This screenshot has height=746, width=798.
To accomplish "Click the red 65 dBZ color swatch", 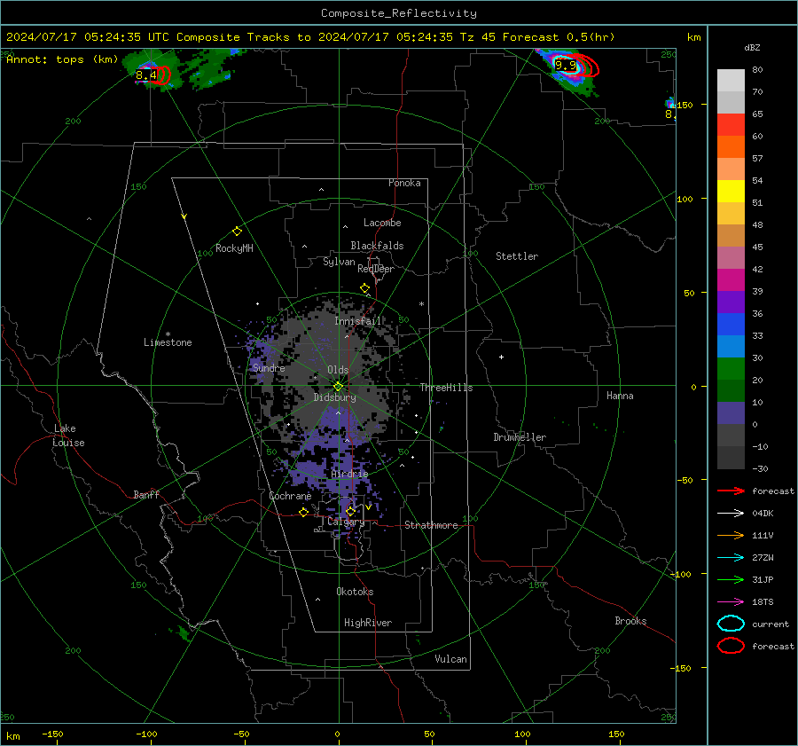I will (x=731, y=124).
